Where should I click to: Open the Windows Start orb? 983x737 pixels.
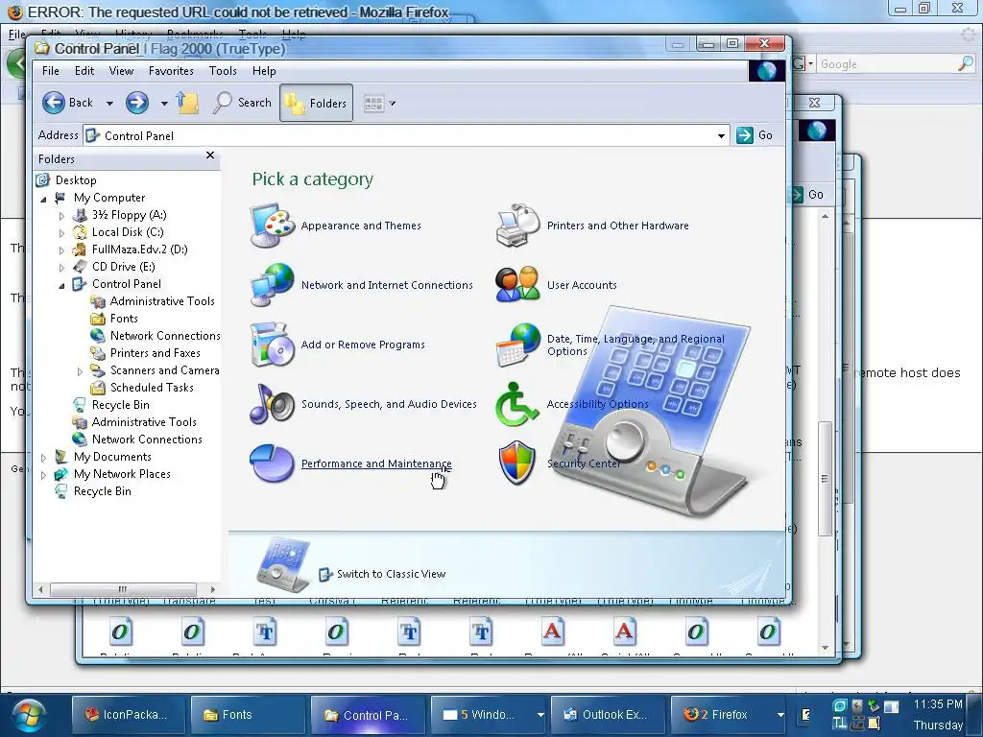[x=27, y=716]
